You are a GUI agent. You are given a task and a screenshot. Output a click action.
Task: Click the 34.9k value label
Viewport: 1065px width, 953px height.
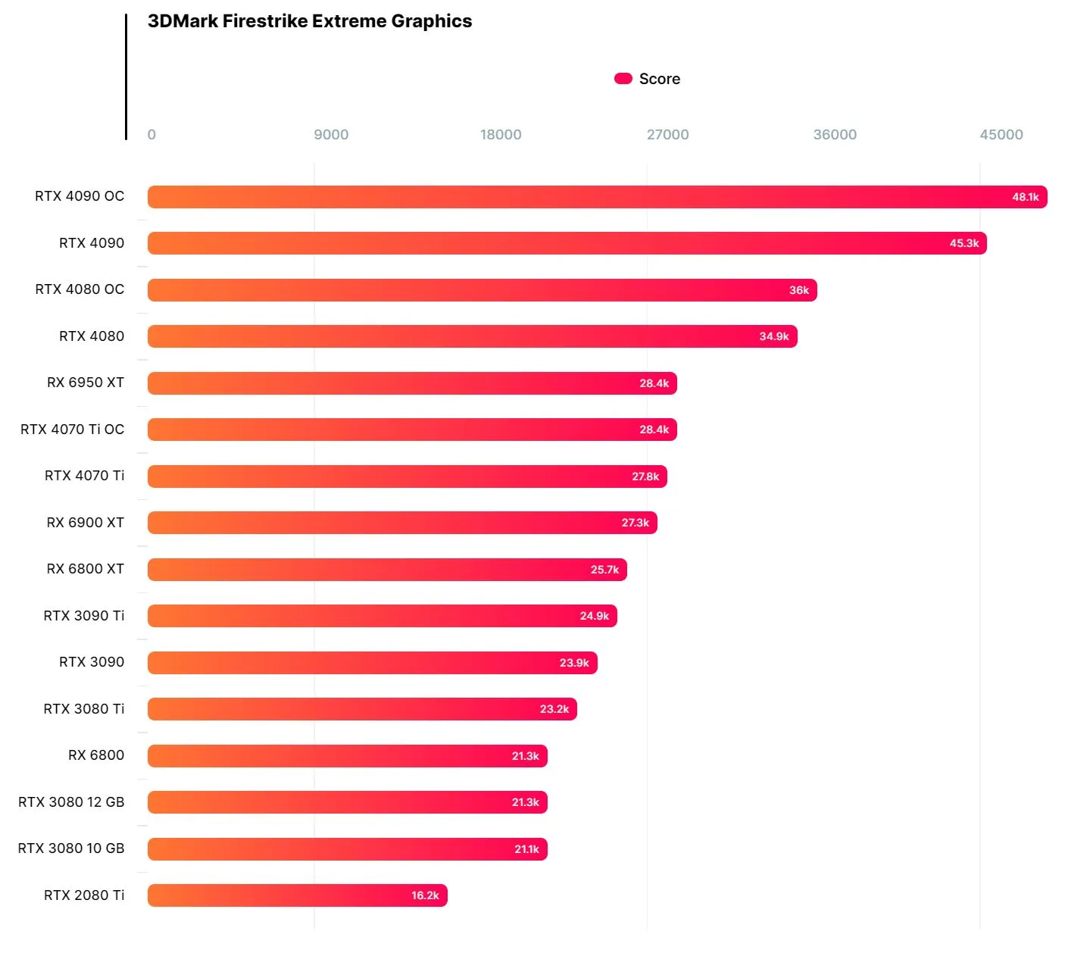pos(774,336)
